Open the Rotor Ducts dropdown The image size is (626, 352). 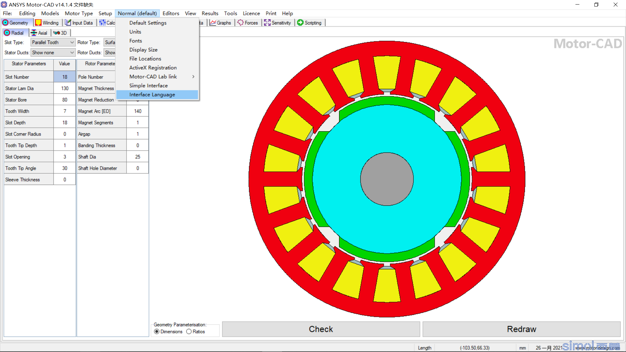click(110, 52)
